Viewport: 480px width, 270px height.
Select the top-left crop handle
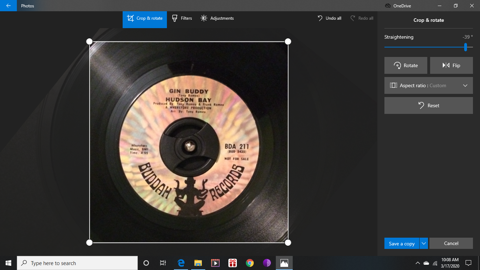click(89, 41)
